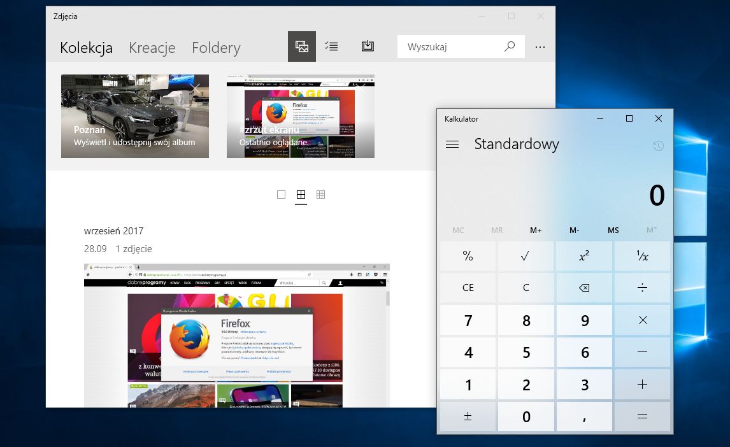Select the small grid view icon
Image resolution: width=730 pixels, height=447 pixels.
(x=321, y=194)
